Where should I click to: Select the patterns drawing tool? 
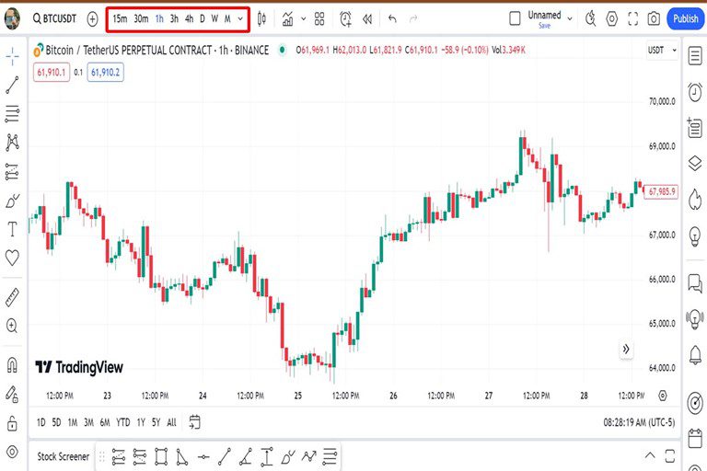point(13,143)
